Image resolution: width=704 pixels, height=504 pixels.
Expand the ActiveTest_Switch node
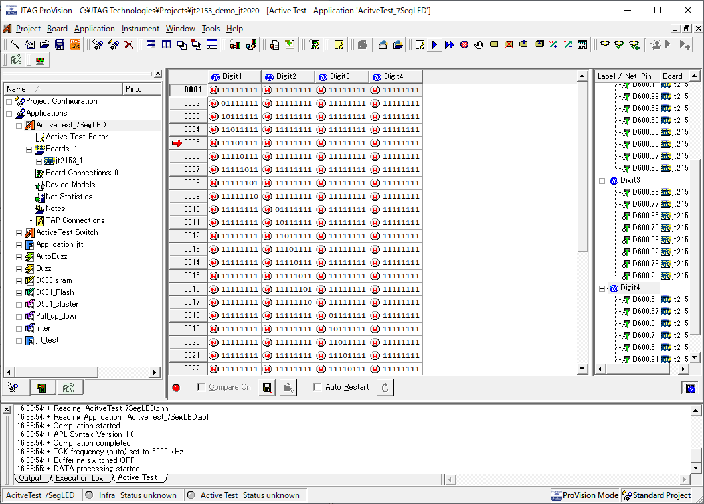click(x=19, y=233)
